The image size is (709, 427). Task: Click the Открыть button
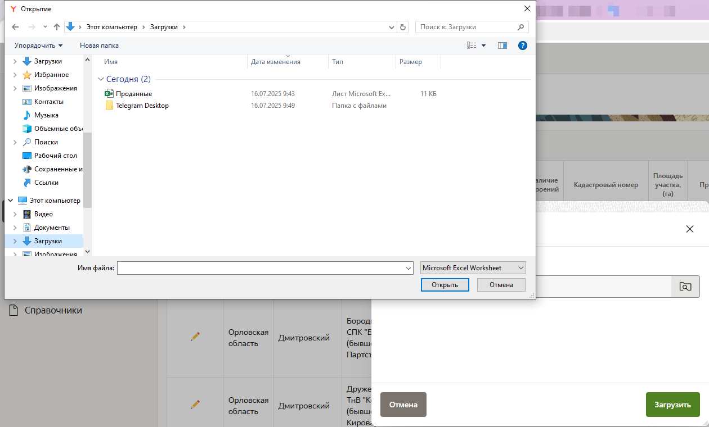coord(445,285)
